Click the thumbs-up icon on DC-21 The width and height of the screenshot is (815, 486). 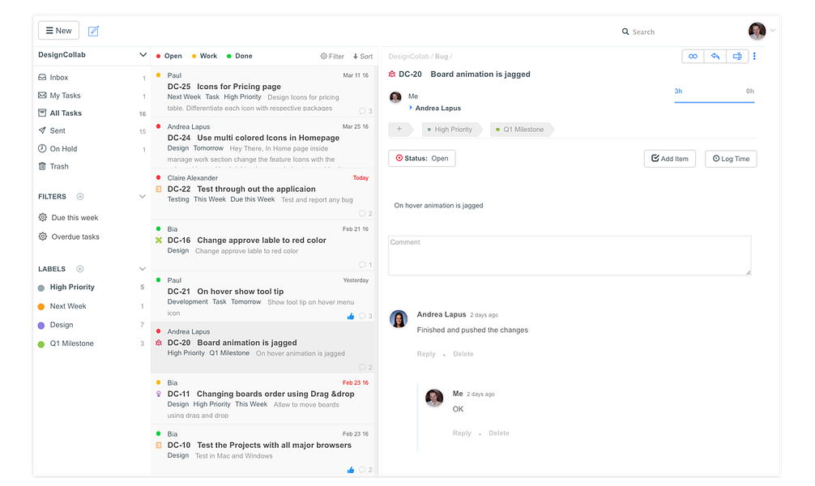pos(351,316)
